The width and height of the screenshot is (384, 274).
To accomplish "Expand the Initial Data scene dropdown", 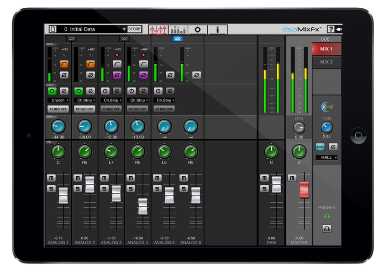I will [124, 29].
